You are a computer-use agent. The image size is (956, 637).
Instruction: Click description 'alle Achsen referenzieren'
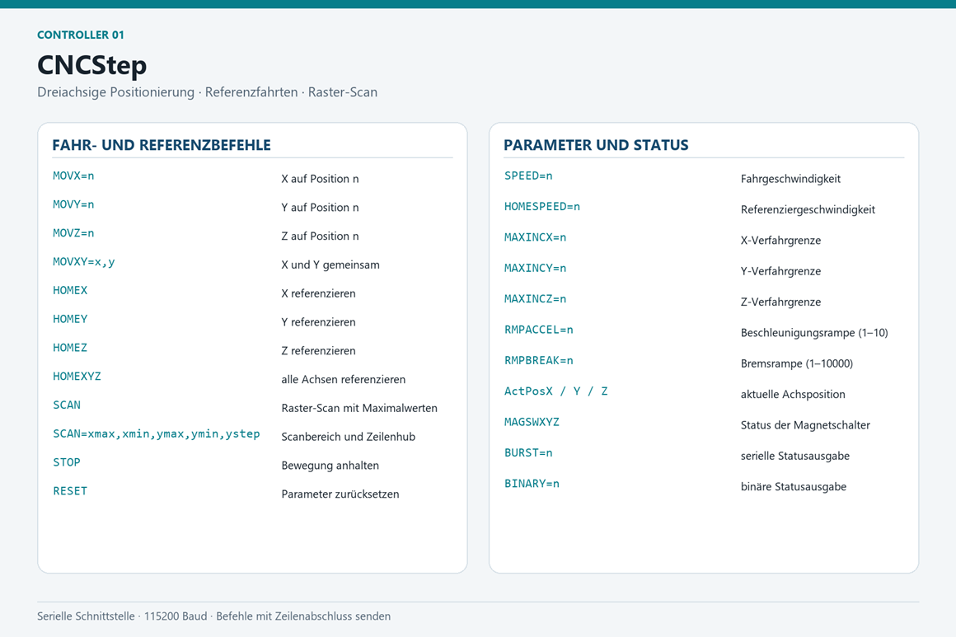pos(344,379)
